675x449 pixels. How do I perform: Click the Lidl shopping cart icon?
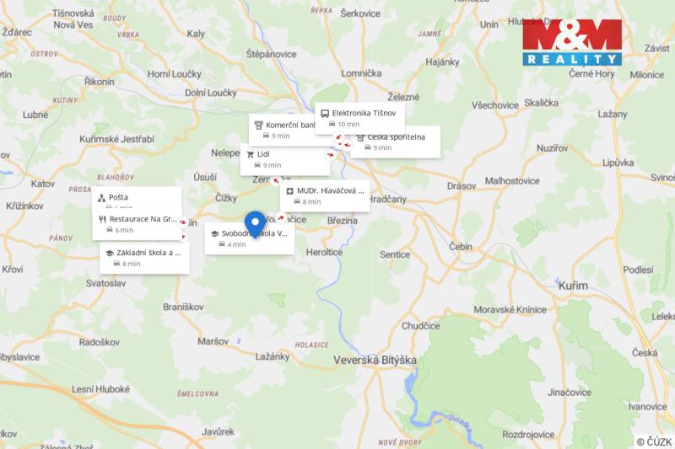click(250, 155)
